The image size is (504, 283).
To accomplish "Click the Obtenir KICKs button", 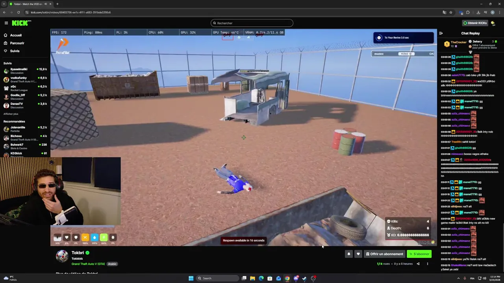I will coord(475,23).
